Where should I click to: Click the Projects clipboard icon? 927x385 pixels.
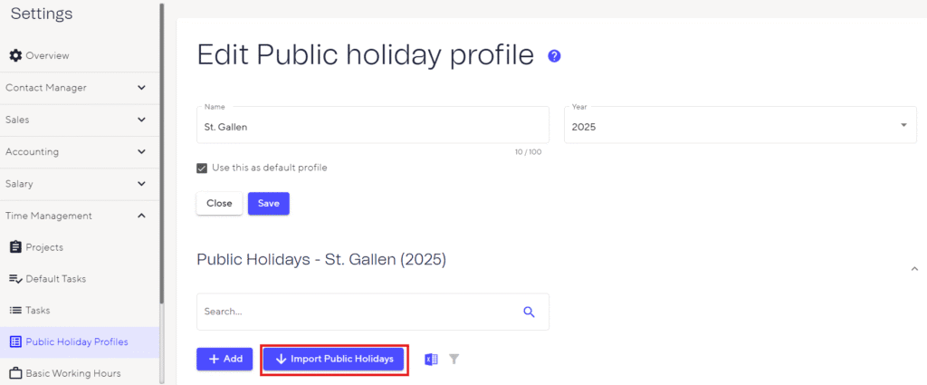[x=15, y=247]
